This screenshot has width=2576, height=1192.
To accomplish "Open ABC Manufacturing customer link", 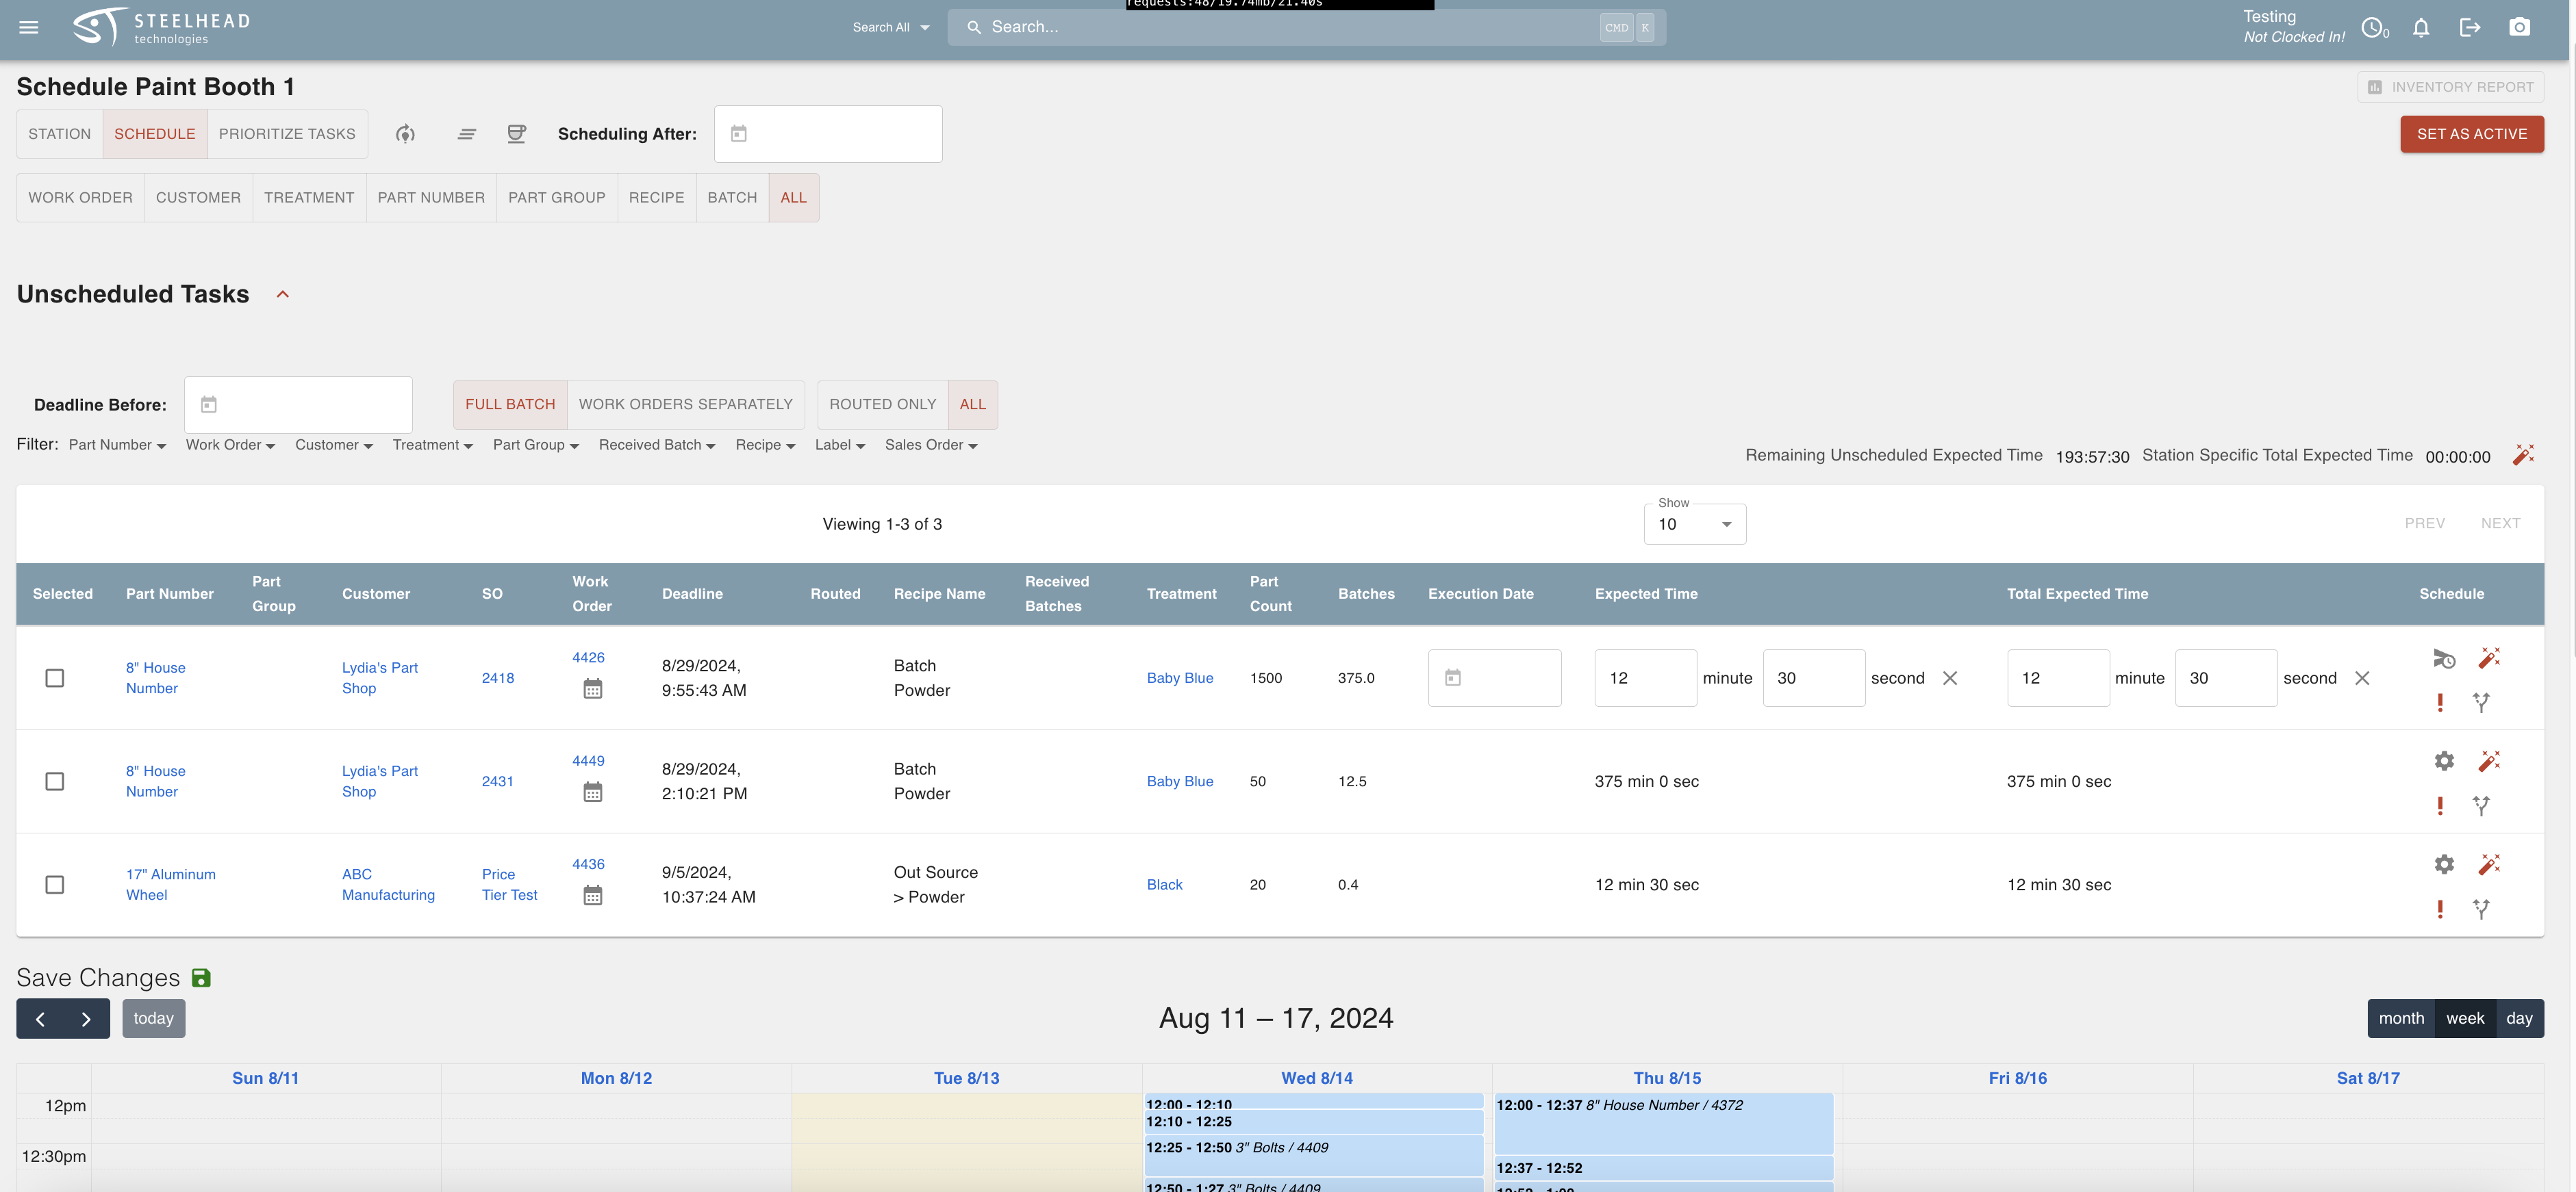I will (388, 885).
